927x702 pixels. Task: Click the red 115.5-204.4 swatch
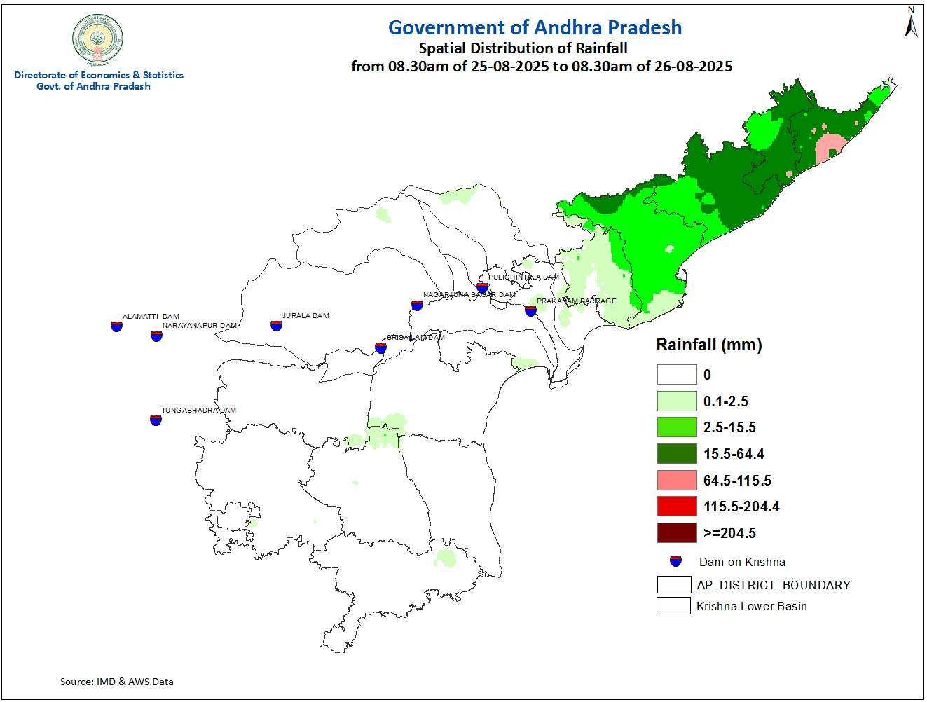(x=677, y=507)
